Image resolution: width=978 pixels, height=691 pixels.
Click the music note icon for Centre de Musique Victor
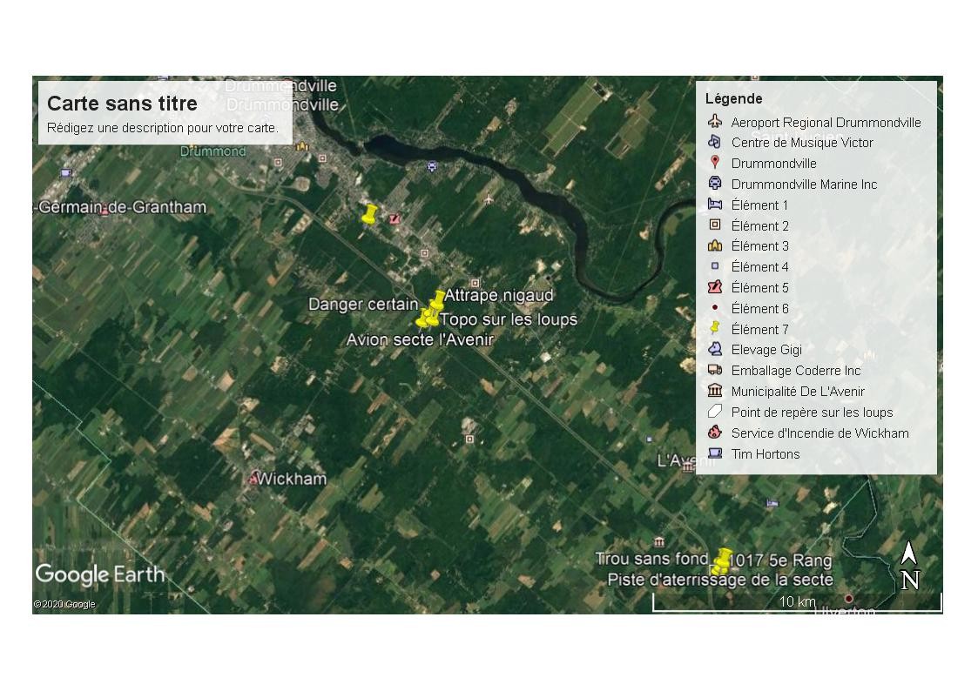(715, 143)
